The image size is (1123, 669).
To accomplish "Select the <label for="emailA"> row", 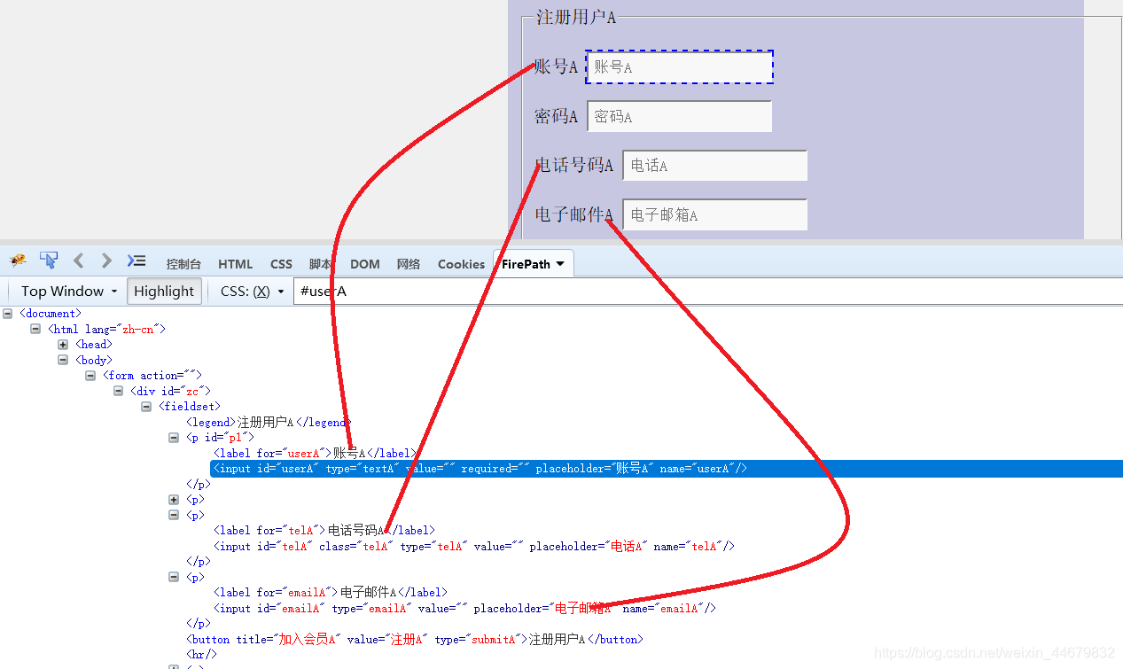I will click(x=331, y=593).
